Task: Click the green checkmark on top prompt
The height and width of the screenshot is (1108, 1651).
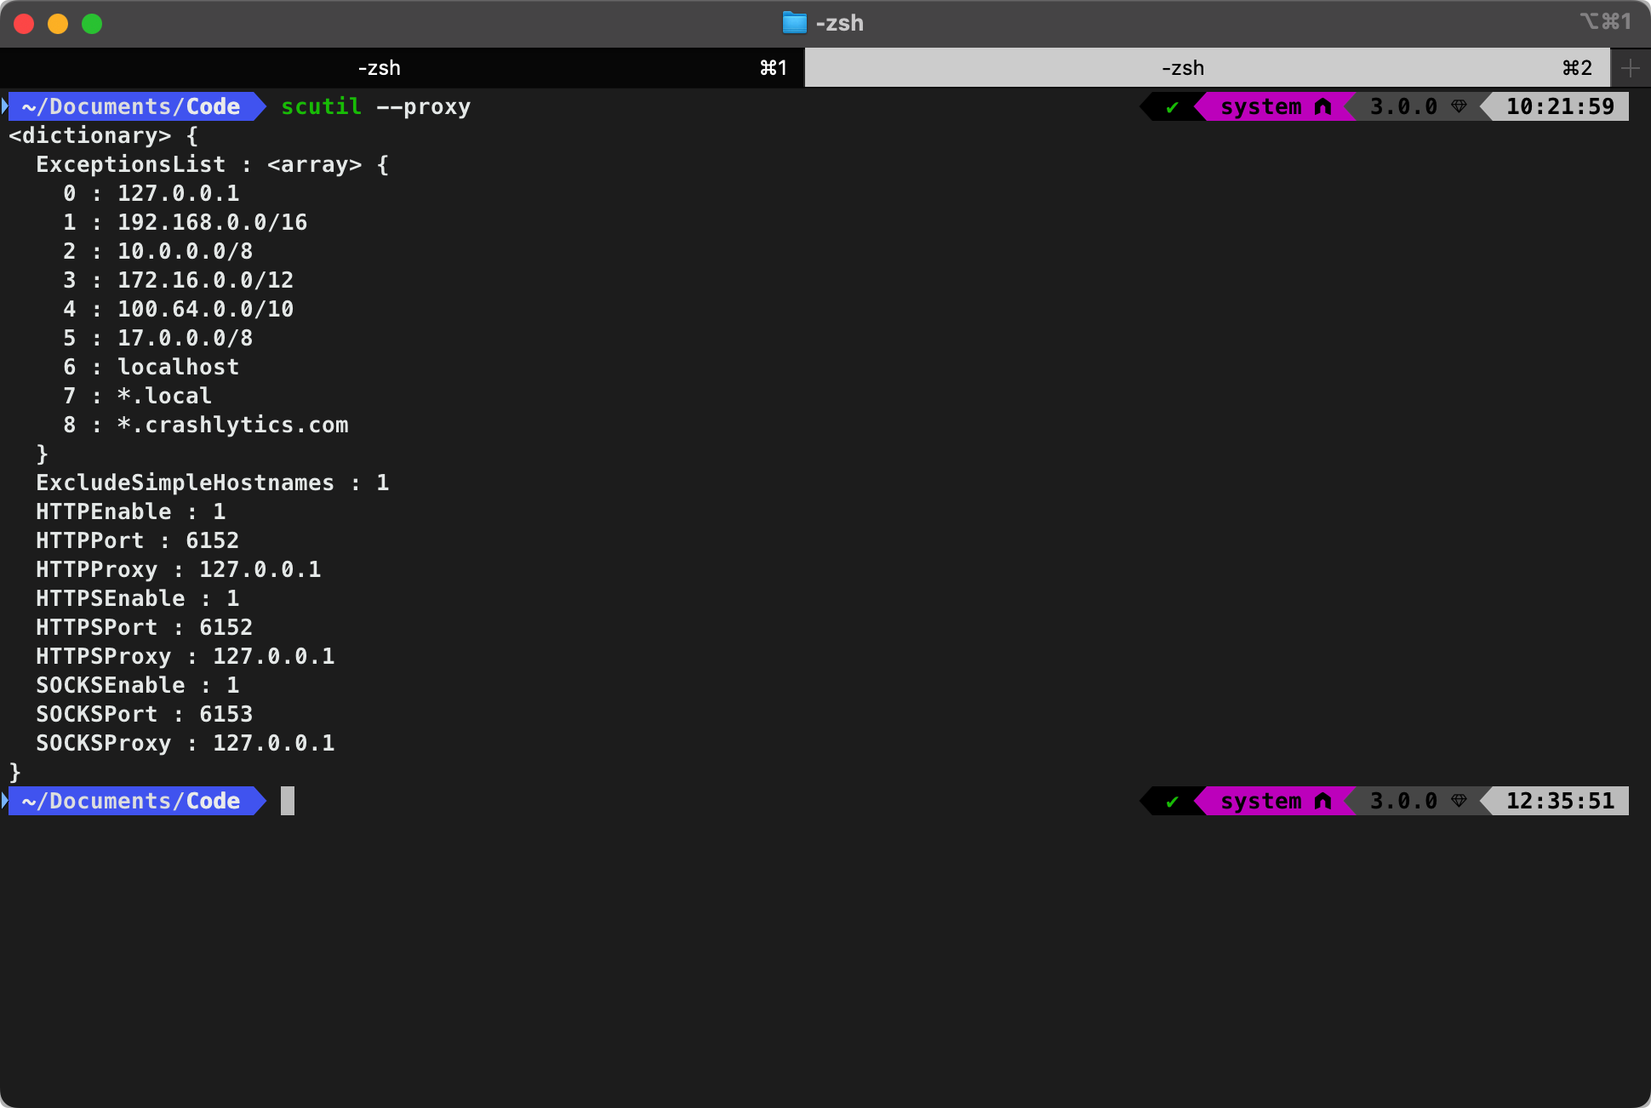Action: point(1172,107)
